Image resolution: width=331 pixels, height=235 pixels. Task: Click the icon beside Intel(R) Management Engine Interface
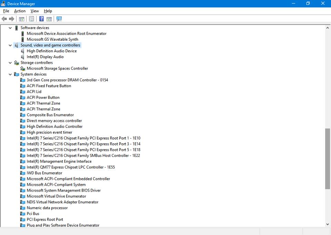(23, 161)
